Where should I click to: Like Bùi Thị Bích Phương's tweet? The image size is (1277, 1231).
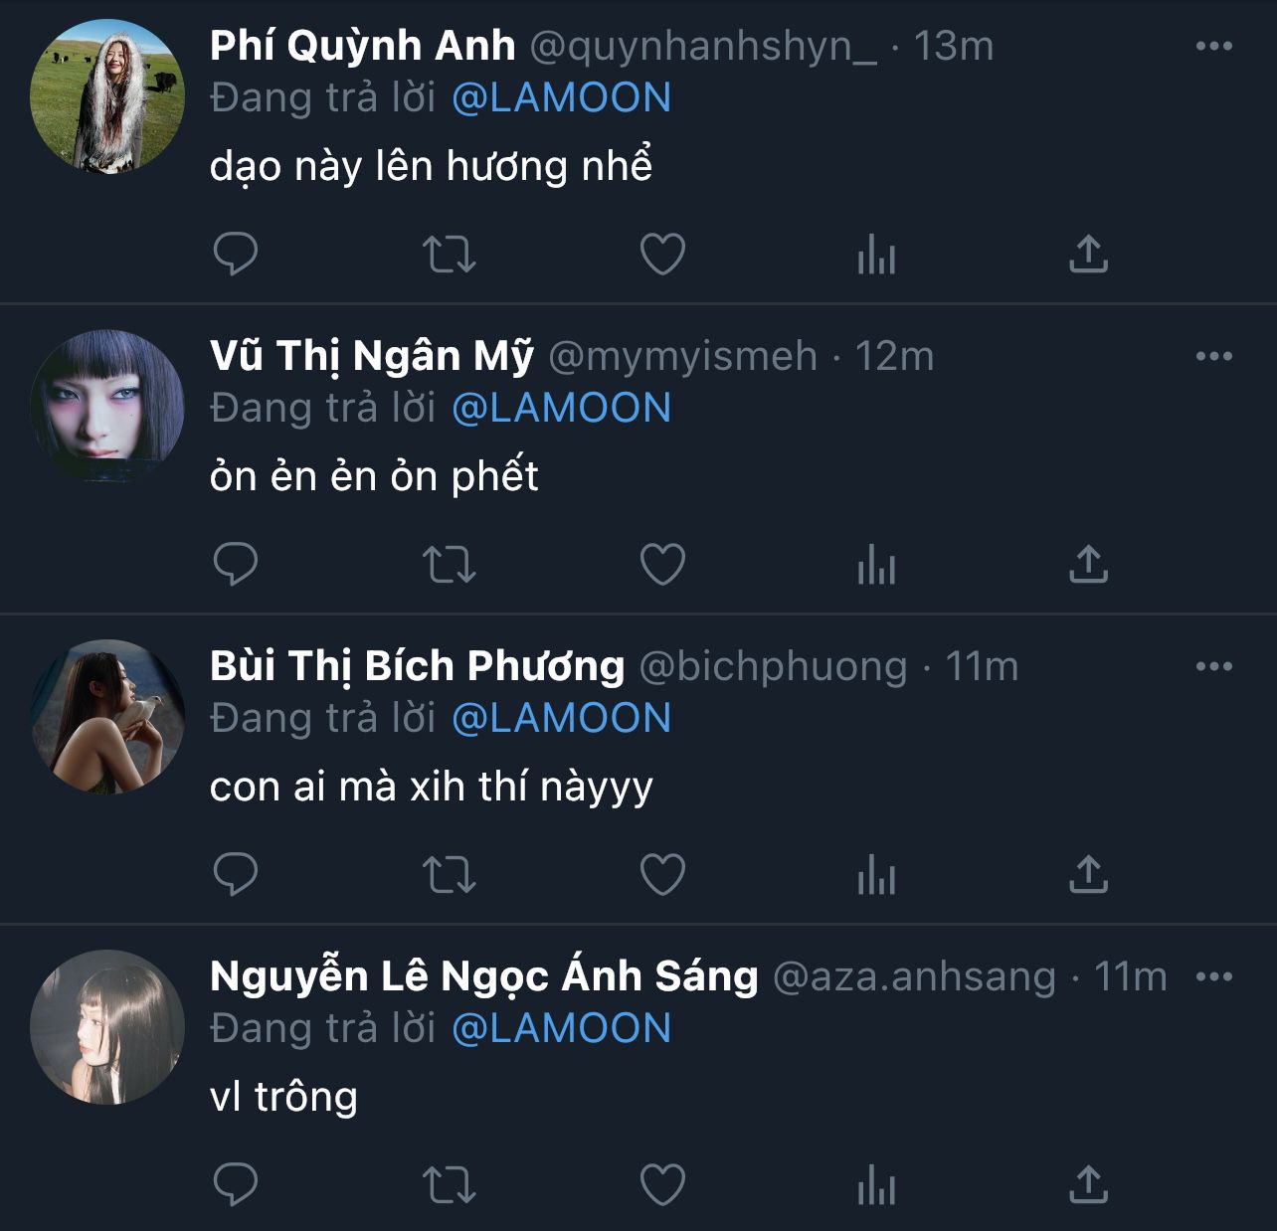tap(662, 875)
